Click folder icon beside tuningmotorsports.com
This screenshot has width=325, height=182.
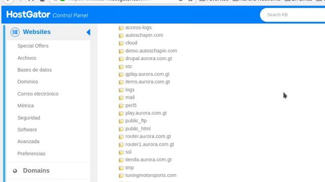click(121, 175)
